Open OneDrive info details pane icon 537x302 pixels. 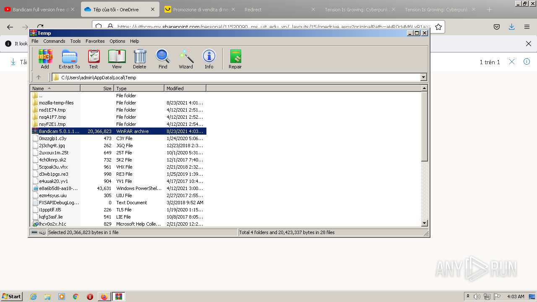click(x=527, y=62)
